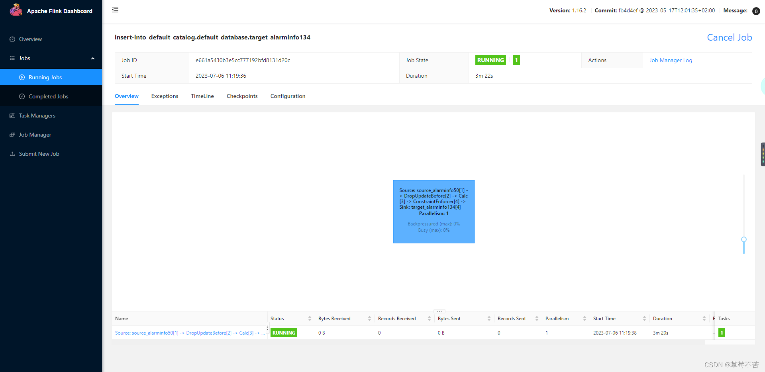Open Task Managers page

[51, 116]
